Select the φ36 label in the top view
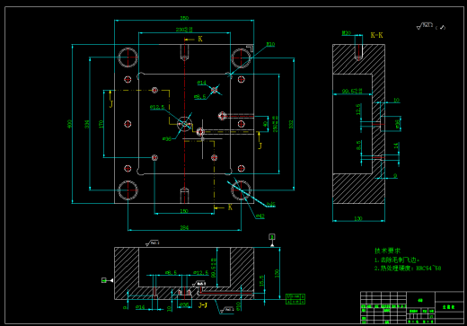The width and height of the screenshot is (467, 326). pos(167,139)
